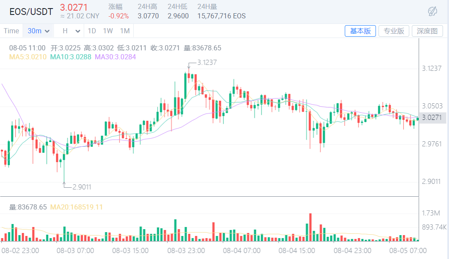Switch to the 1M monthly timeframe
The height and width of the screenshot is (259, 449).
tap(125, 30)
